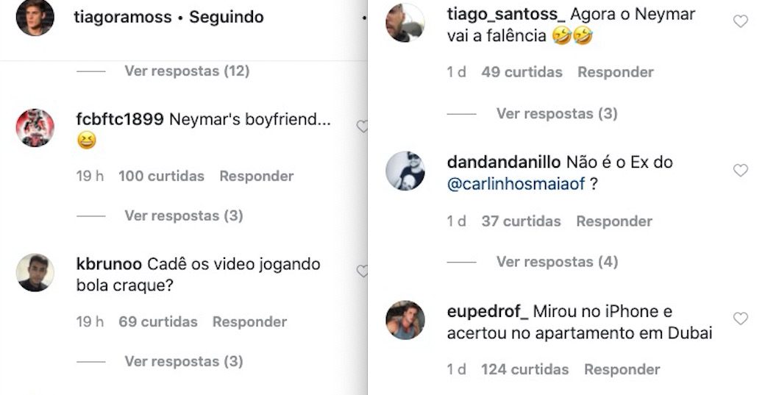
Task: Show the 3 replies under kbrunoo comment
Action: (183, 361)
